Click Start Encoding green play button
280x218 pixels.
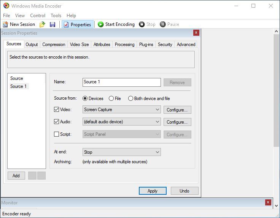coord(116,24)
